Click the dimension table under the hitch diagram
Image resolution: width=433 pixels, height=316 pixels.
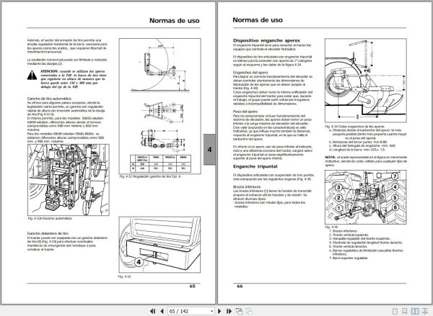pyautogui.click(x=160, y=163)
